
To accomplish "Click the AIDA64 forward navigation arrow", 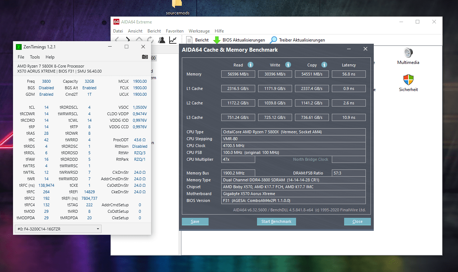I will point(128,40).
